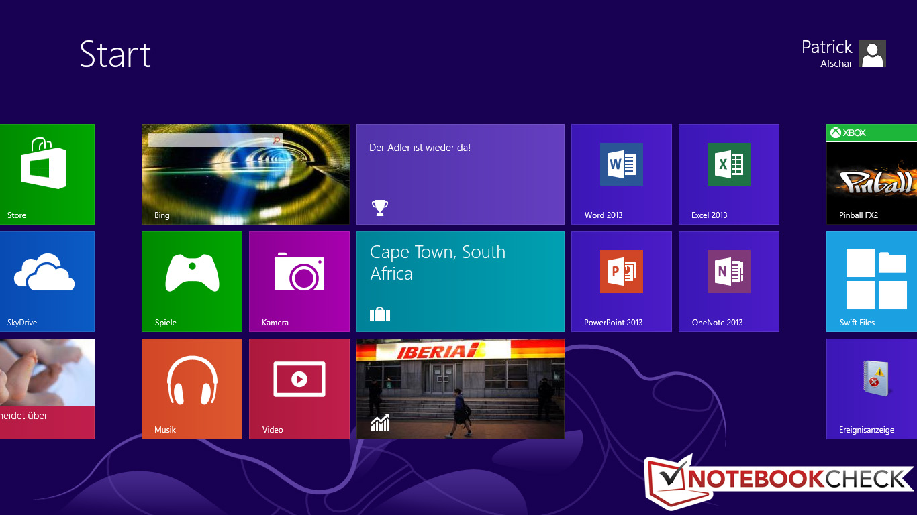Launch the Video app tile
Image resolution: width=917 pixels, height=515 pixels.
tap(299, 388)
